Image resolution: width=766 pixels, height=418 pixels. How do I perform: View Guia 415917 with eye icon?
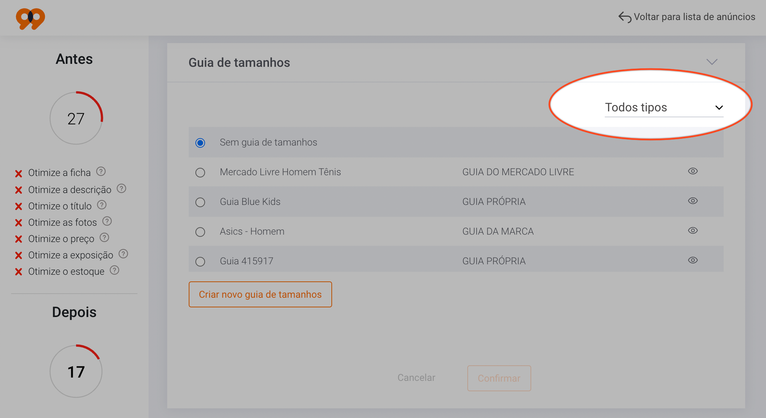(x=692, y=260)
